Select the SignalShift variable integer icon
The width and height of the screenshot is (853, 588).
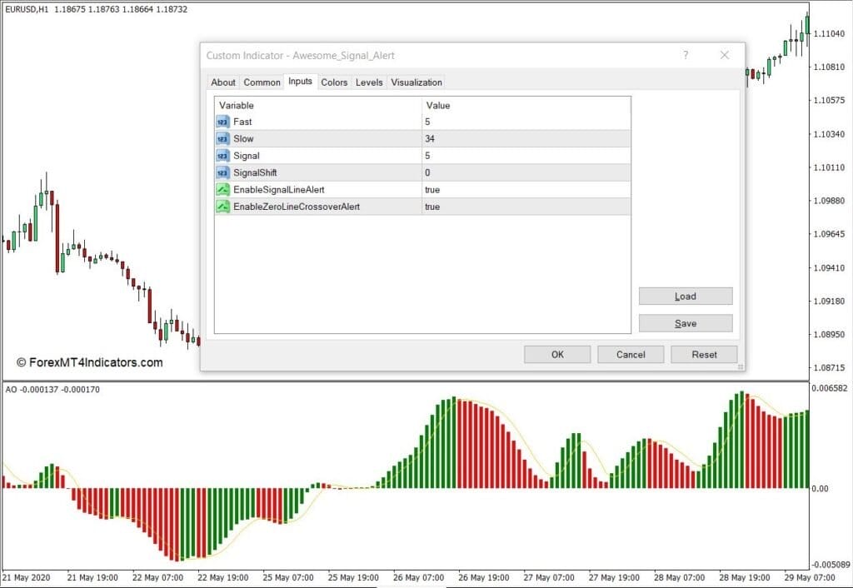tap(222, 172)
